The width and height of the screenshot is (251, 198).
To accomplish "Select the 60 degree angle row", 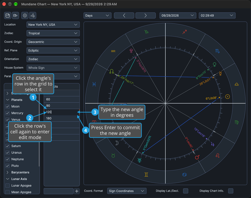I will [62, 99].
